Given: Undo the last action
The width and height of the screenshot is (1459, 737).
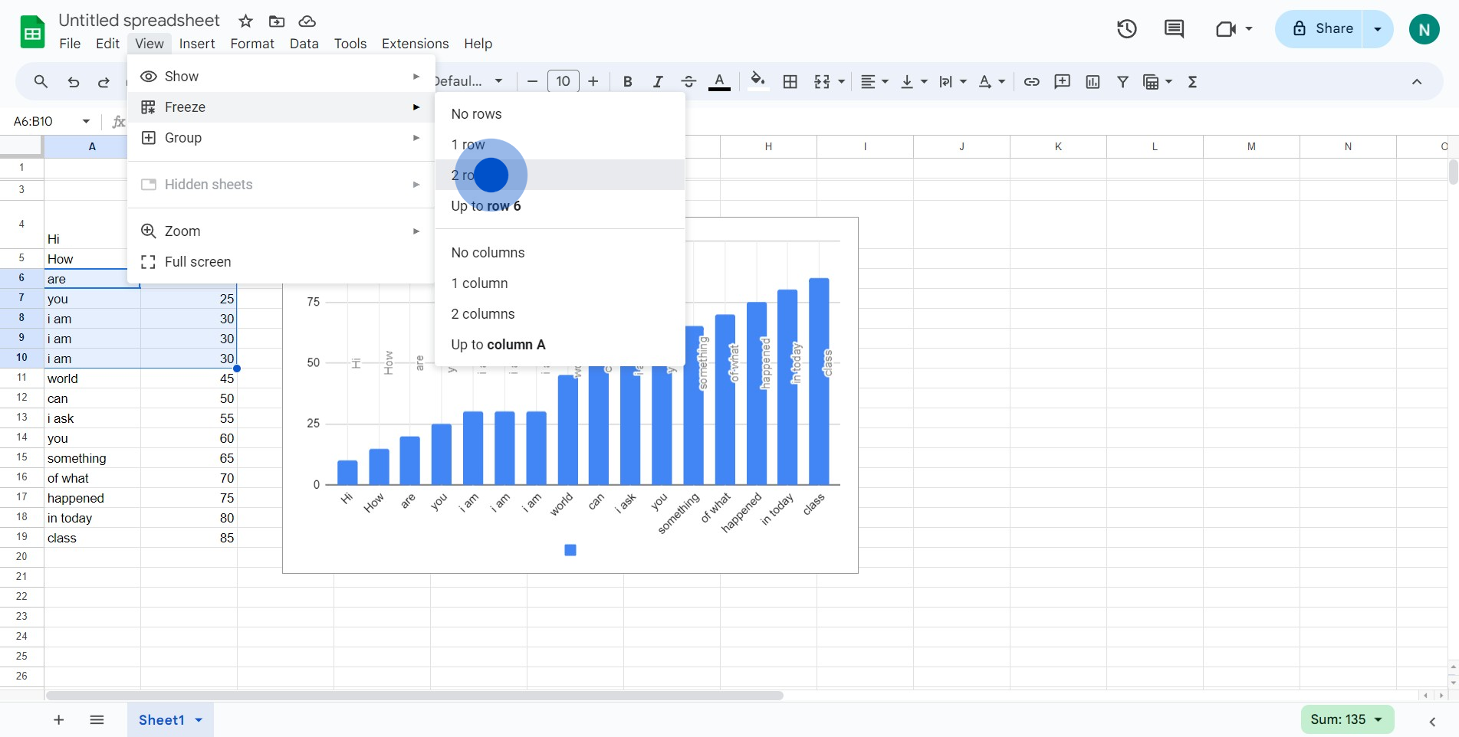Looking at the screenshot, I should click(73, 82).
